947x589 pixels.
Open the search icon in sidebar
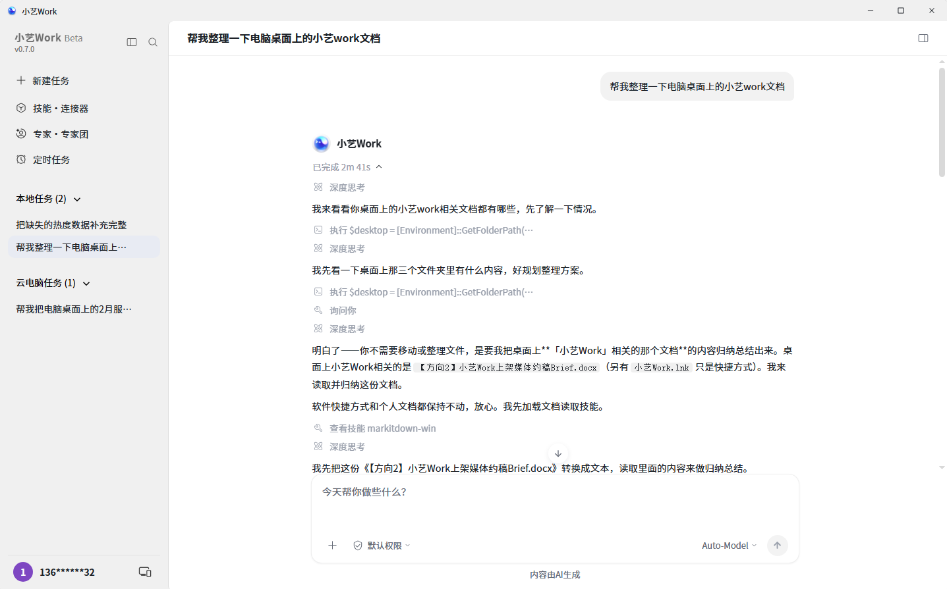tap(153, 42)
